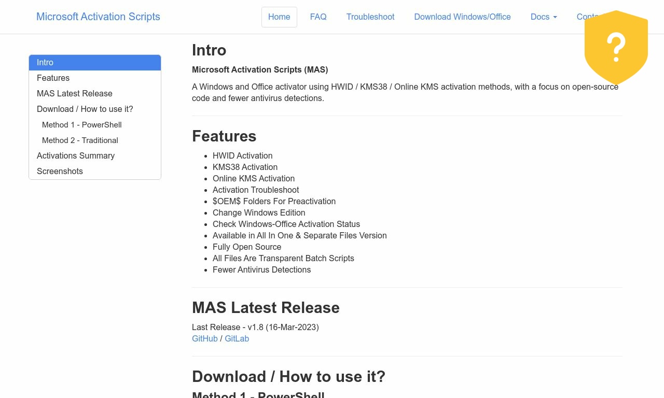Image resolution: width=664 pixels, height=398 pixels.
Task: Select Intro in the sidebar
Action: coord(45,62)
